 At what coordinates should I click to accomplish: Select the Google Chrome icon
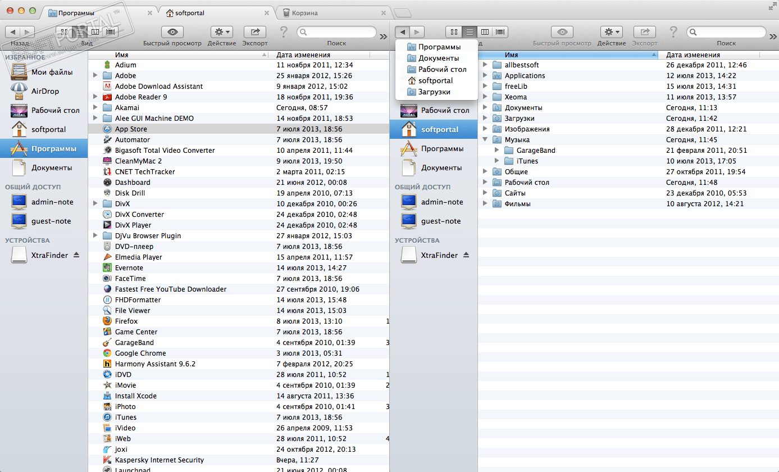point(107,353)
